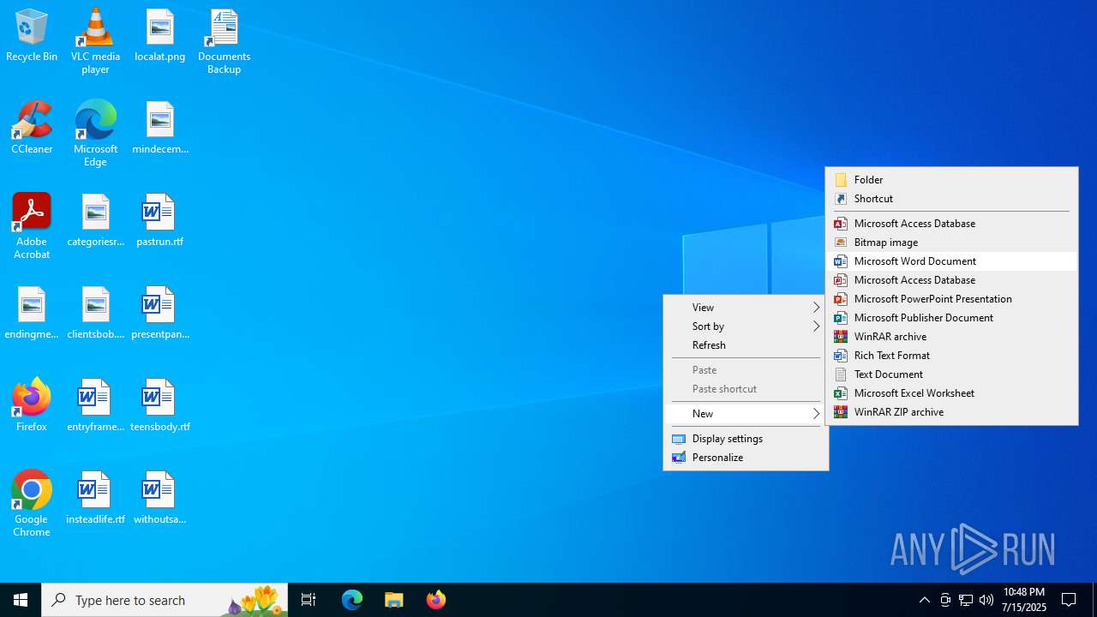This screenshot has width=1097, height=617.
Task: Click the taskbar search box
Action: [x=165, y=600]
